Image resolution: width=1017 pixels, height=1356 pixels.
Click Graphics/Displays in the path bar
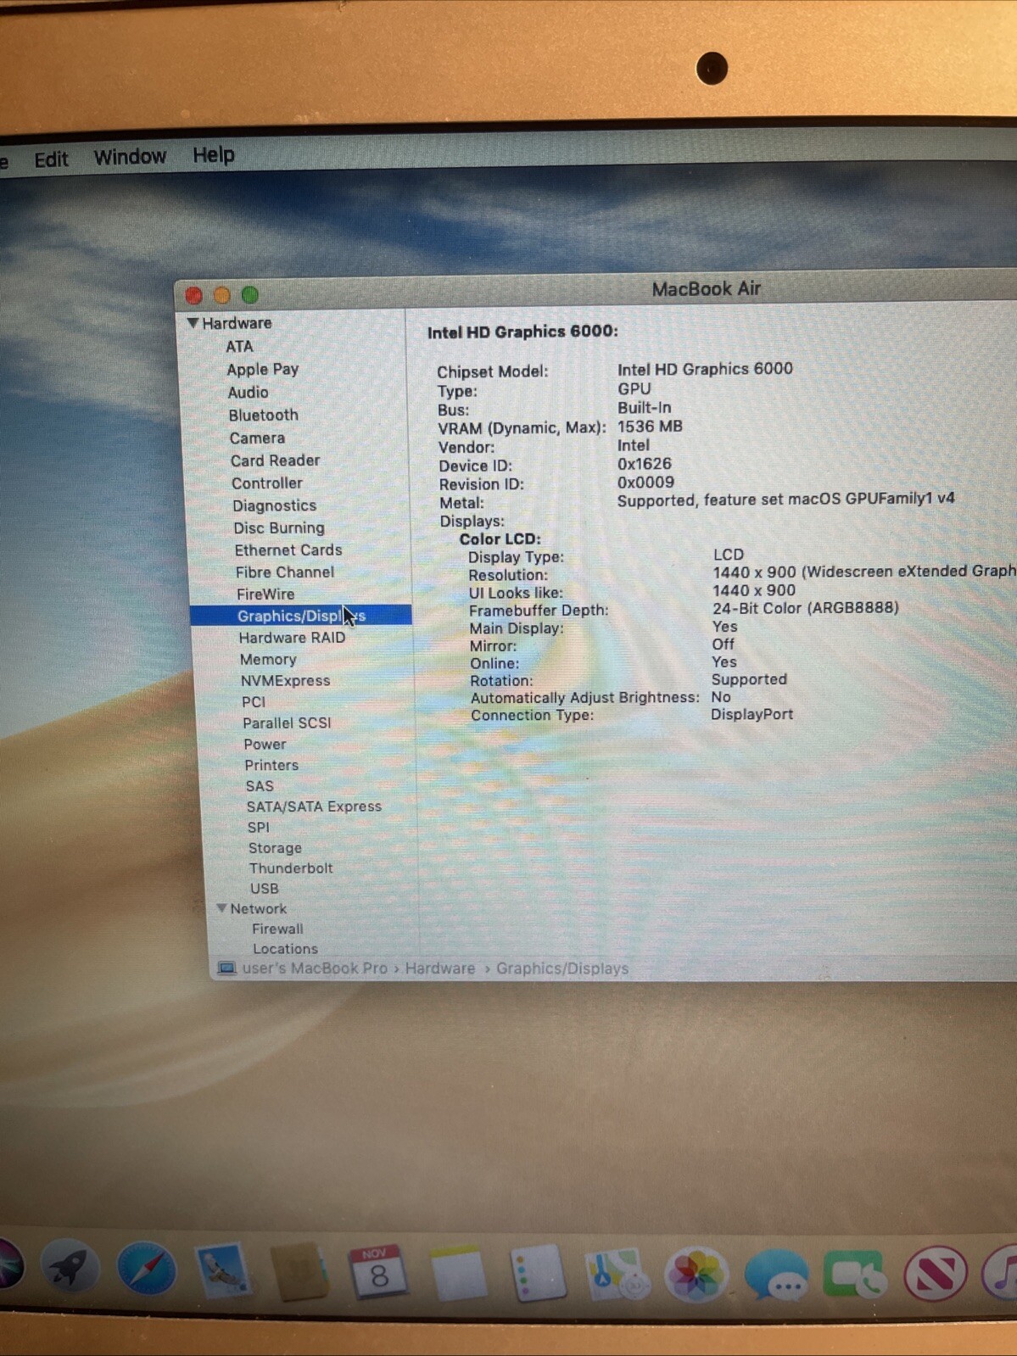[562, 968]
